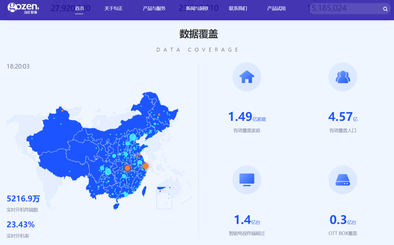Click the large orange bubble near Shanghai on the map
The width and height of the screenshot is (394, 245).
146,166
